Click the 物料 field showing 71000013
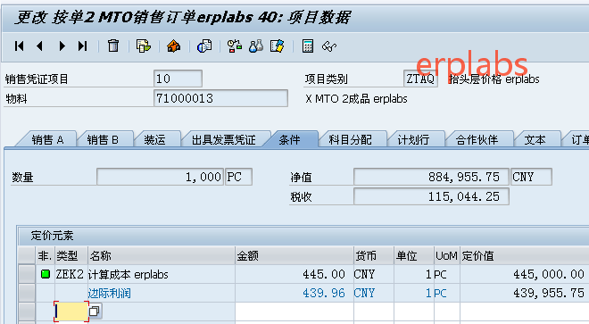 pos(220,98)
